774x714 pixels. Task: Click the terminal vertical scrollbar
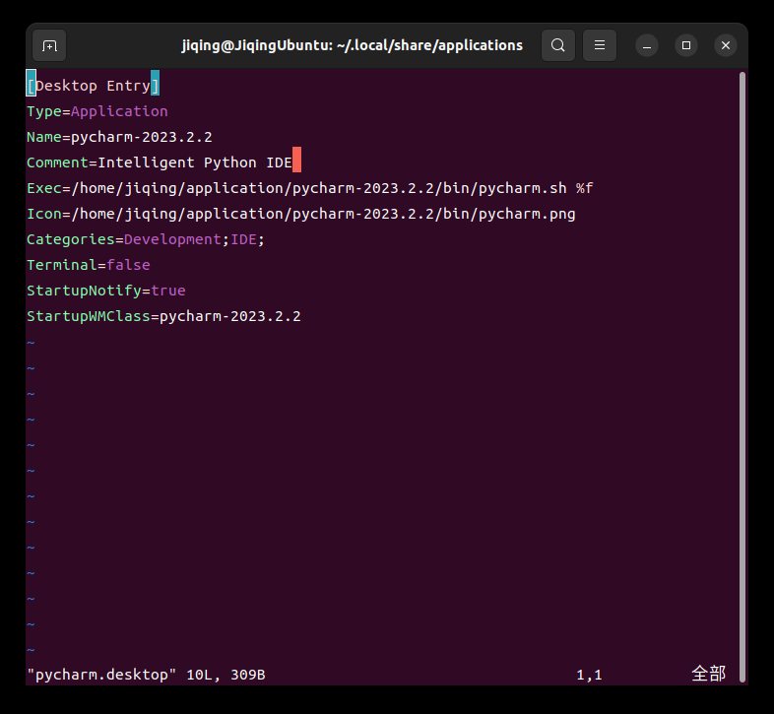(x=742, y=377)
